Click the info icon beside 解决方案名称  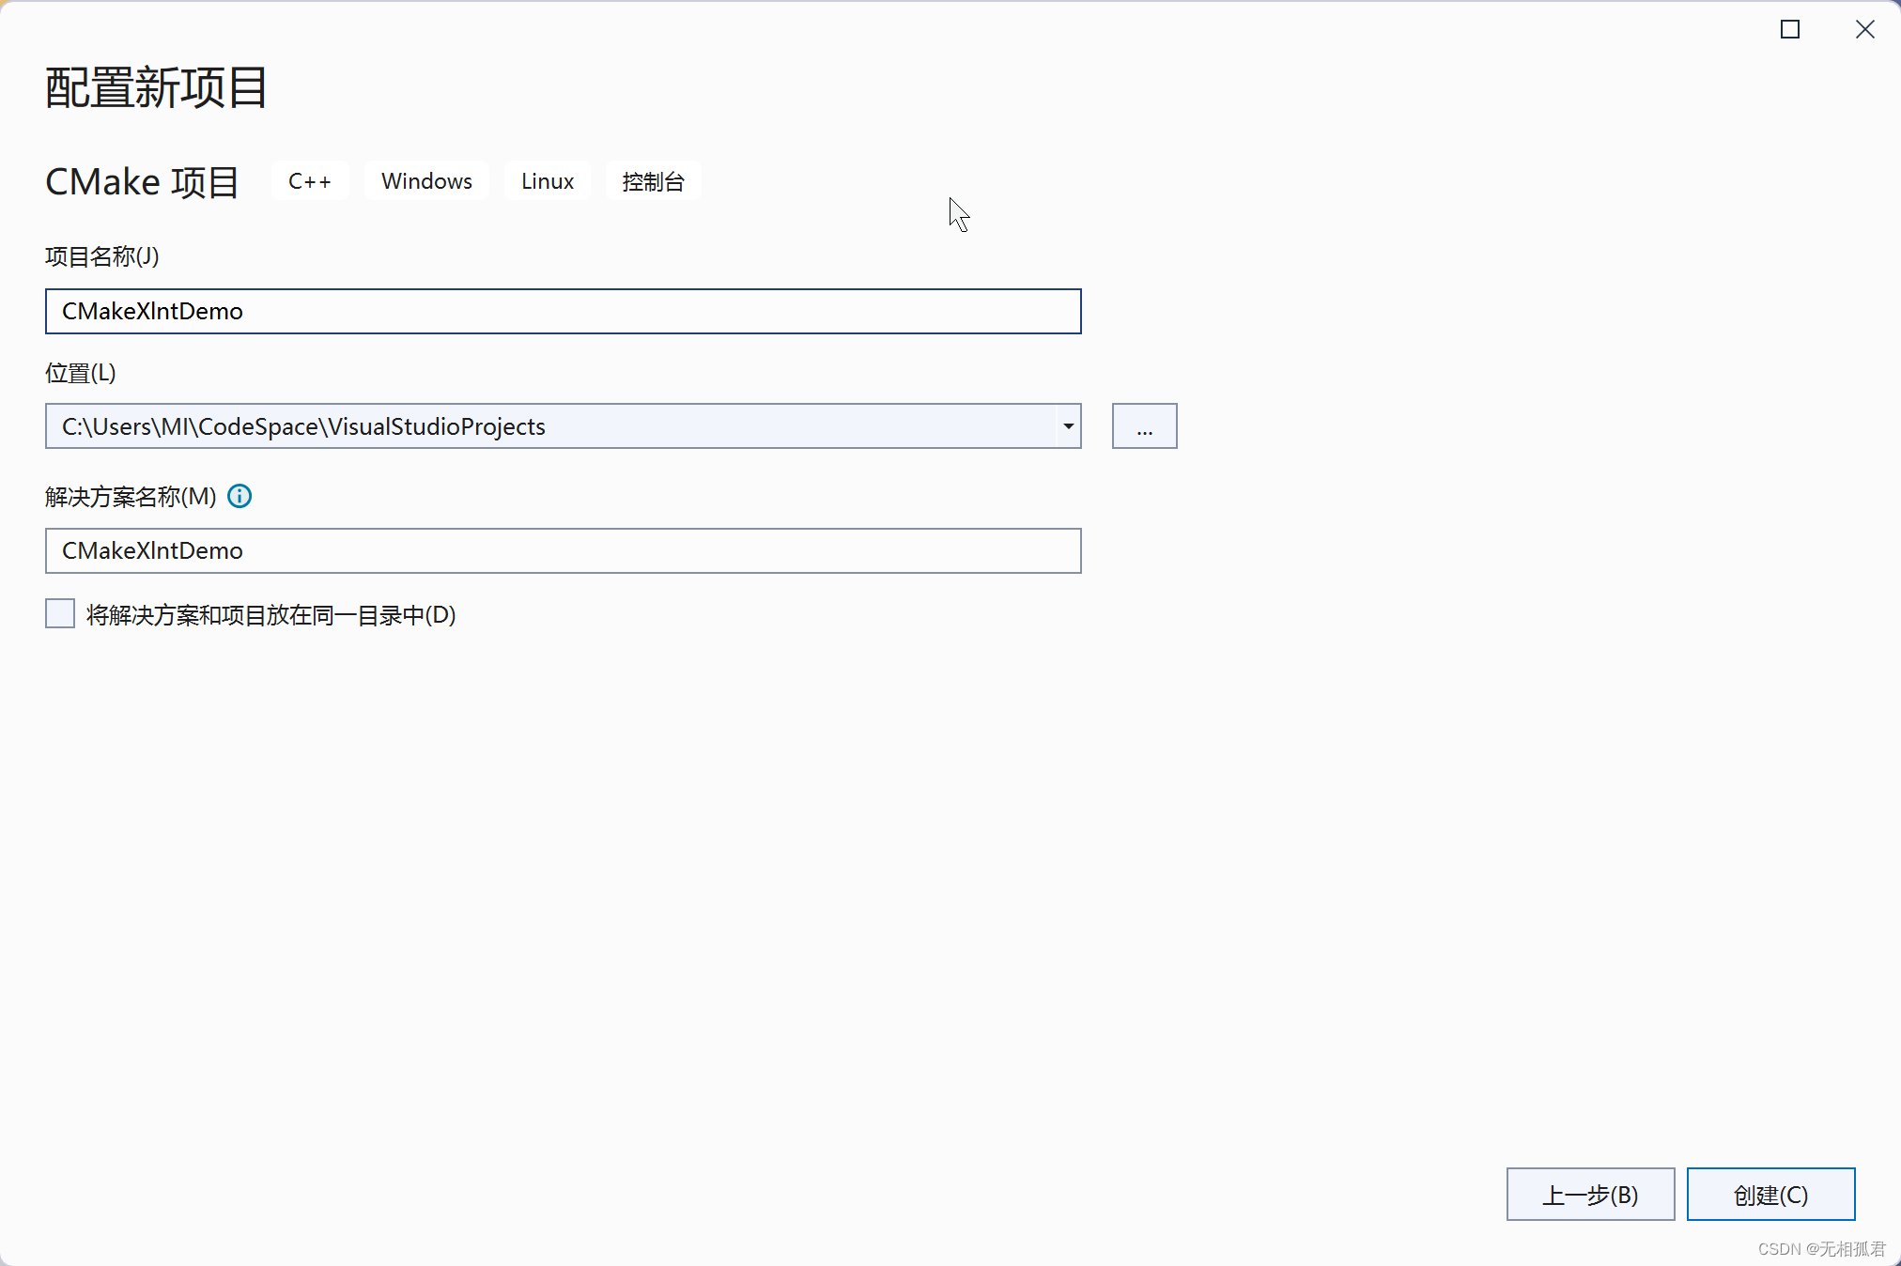pyautogui.click(x=240, y=496)
